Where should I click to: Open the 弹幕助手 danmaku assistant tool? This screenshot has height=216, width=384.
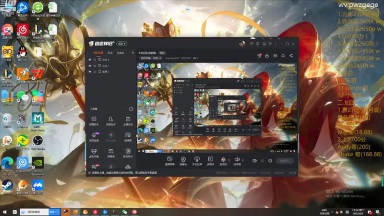click(94, 121)
